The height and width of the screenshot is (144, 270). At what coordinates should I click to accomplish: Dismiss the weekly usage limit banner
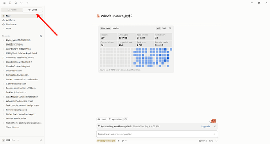215,126
